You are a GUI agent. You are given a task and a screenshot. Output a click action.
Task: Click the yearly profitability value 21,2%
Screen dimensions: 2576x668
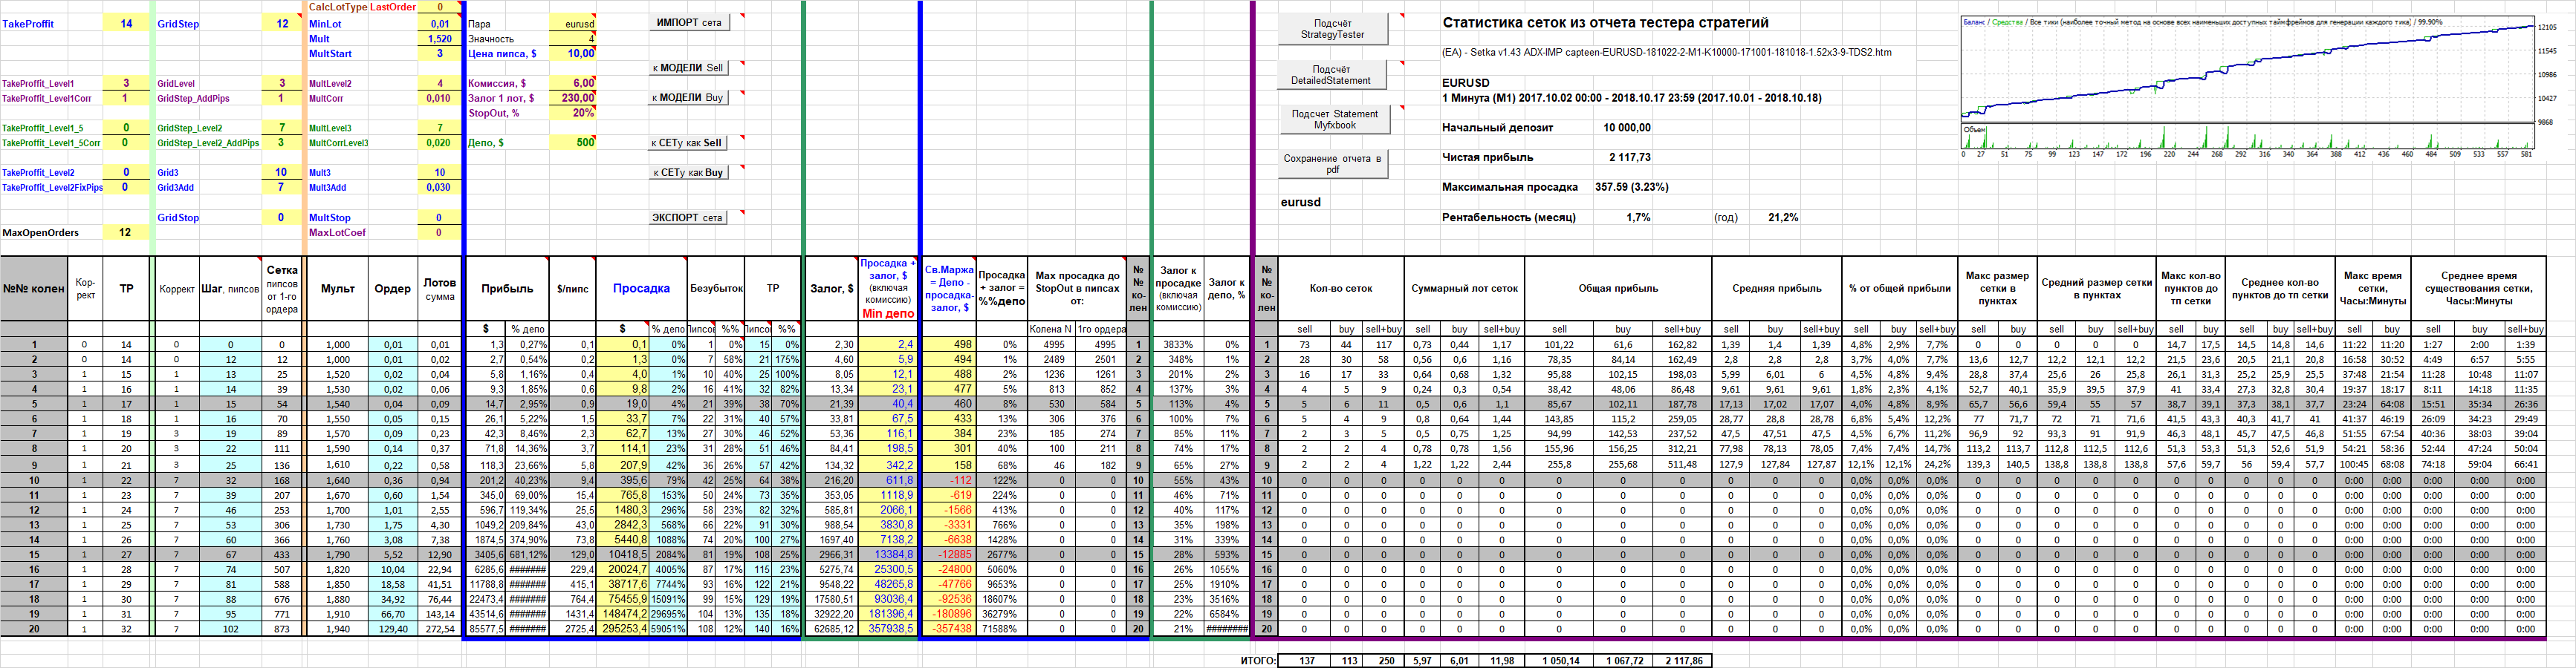click(x=1783, y=217)
